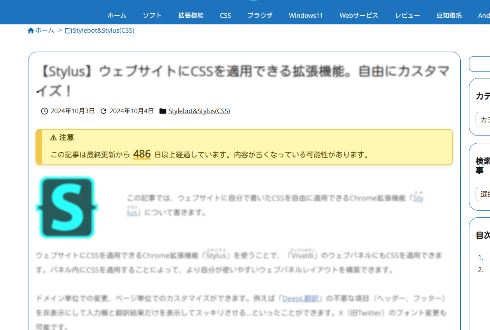
Task: Go to the CSS menu item
Action: (225, 16)
